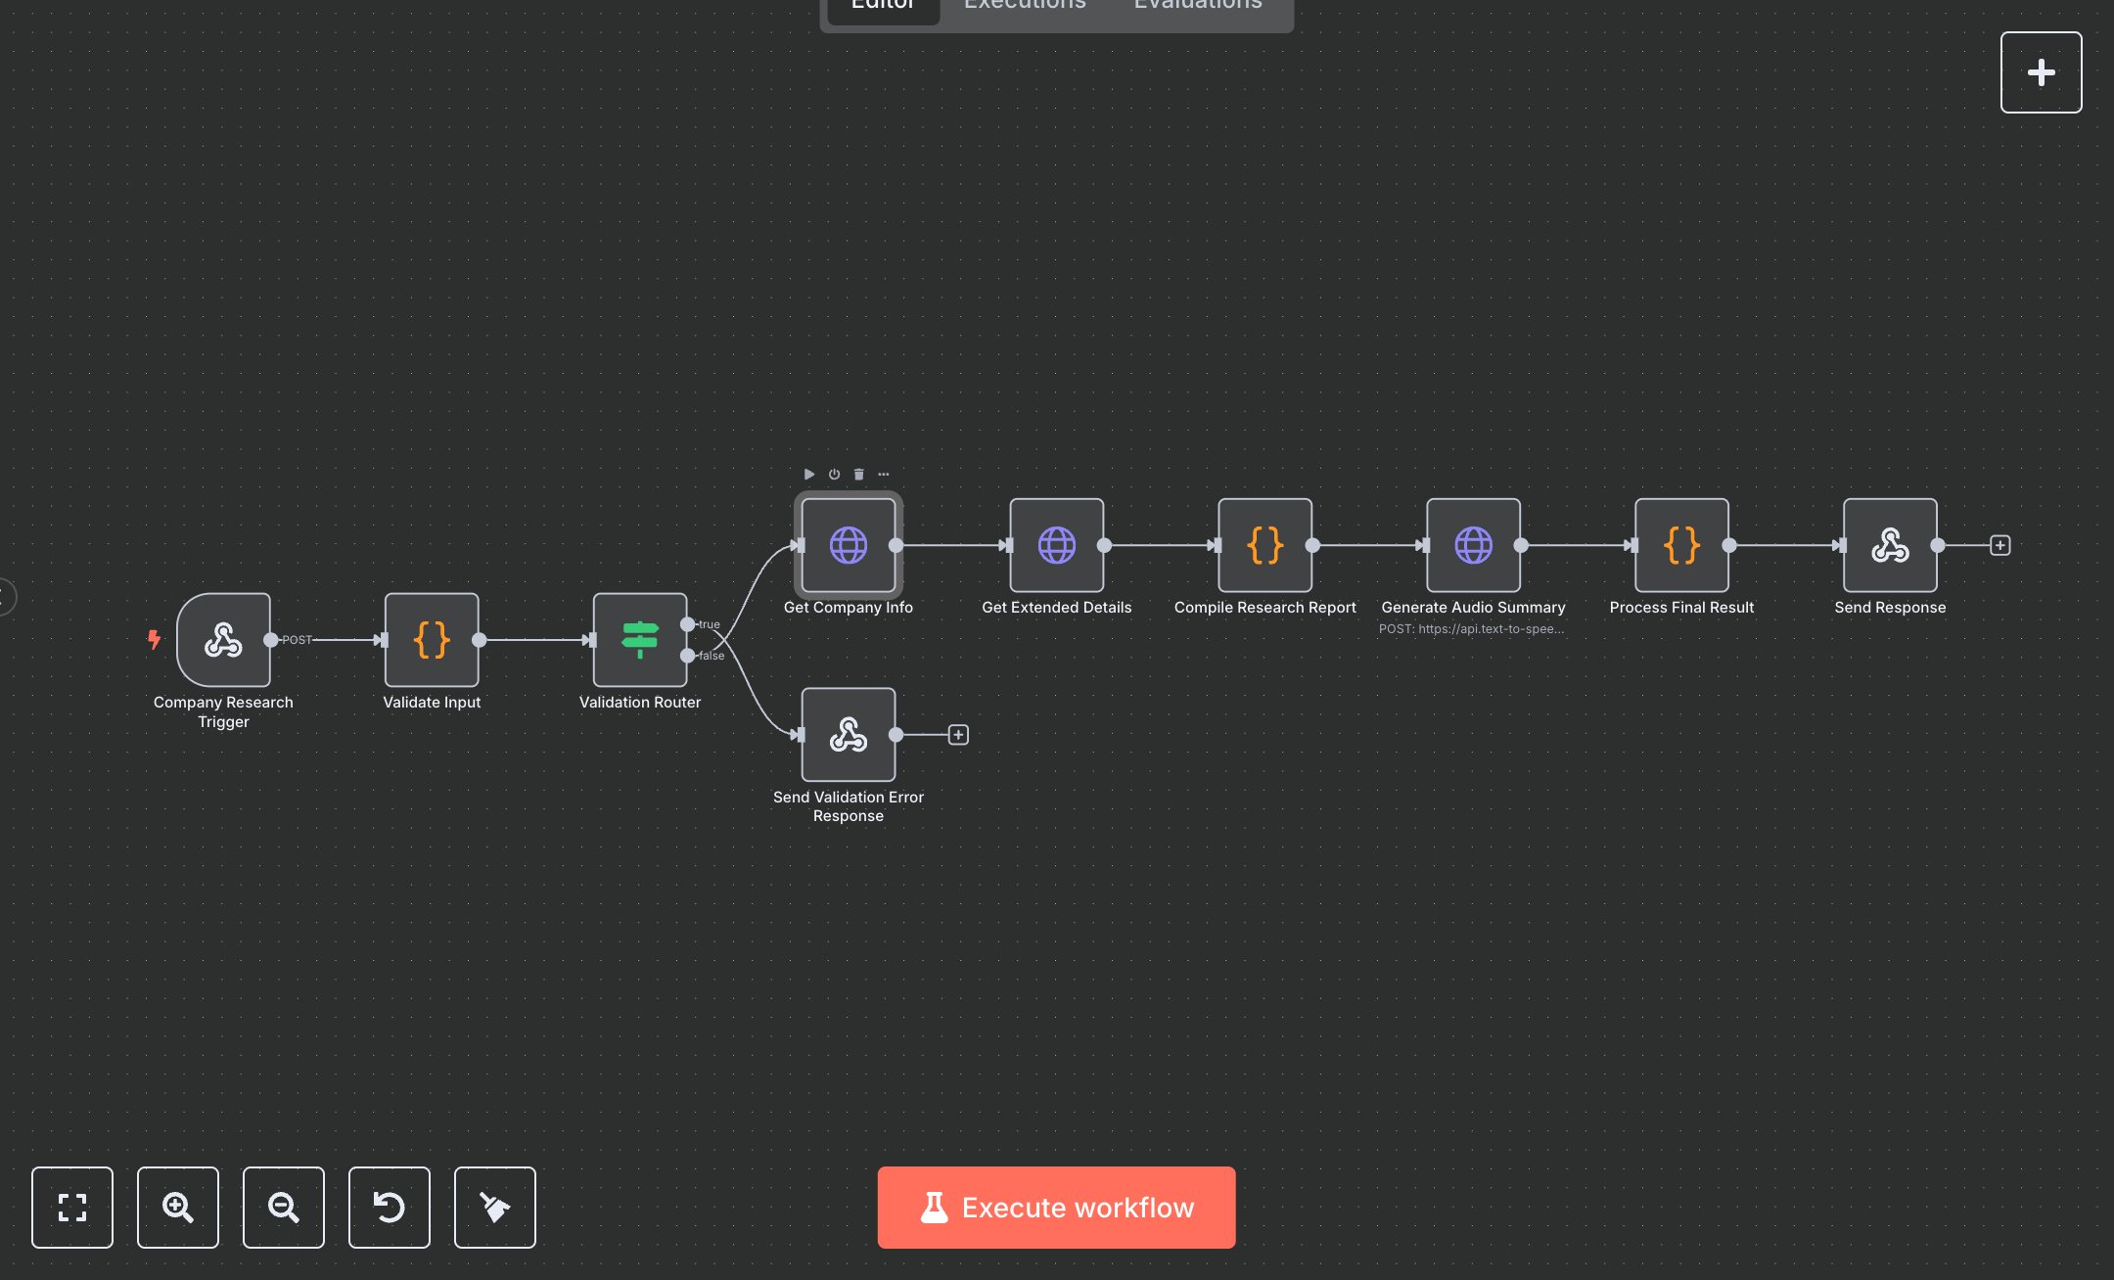Viewport: 2114px width, 1280px height.
Task: Zoom to fit the whole workflow
Action: click(x=72, y=1208)
